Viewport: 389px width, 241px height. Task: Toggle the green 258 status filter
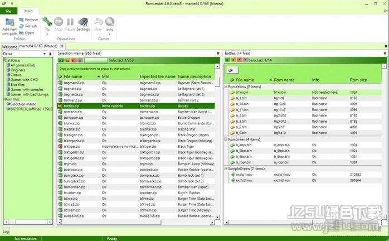pyautogui.click(x=61, y=60)
